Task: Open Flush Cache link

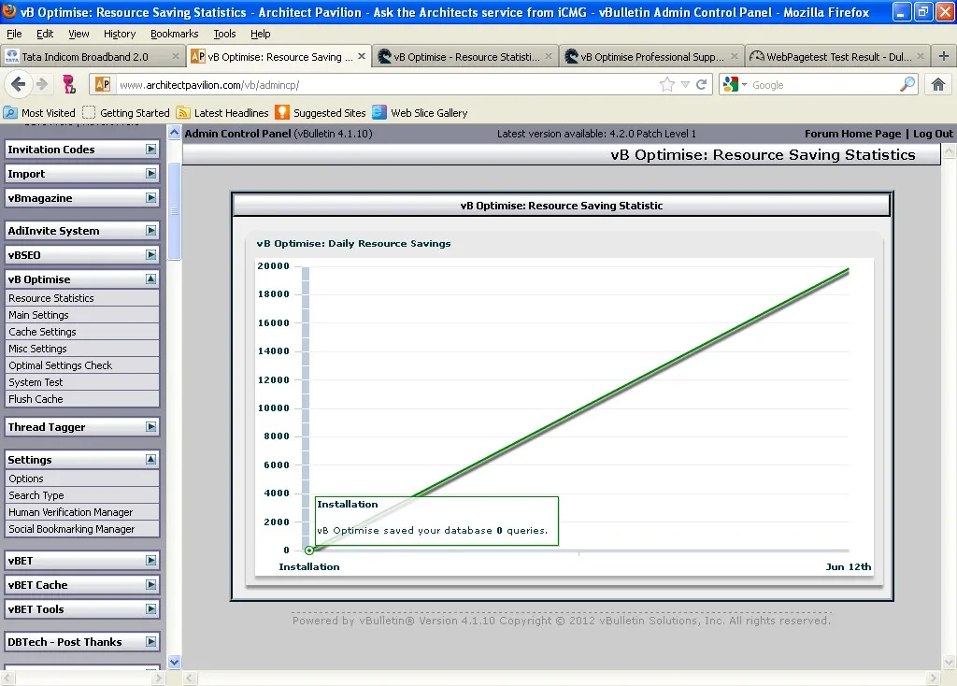Action: [x=36, y=398]
